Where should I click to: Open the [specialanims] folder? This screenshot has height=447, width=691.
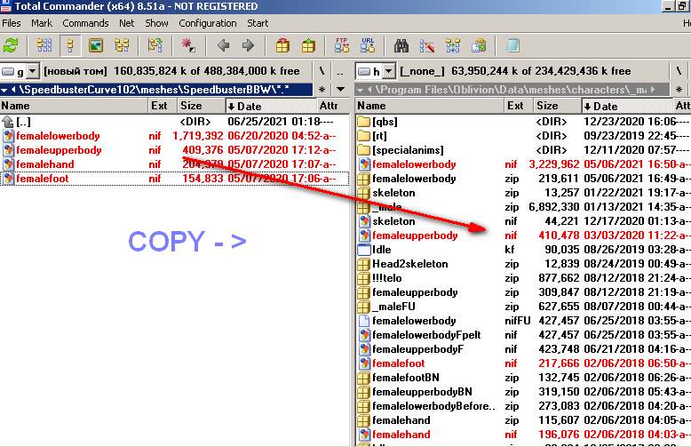tap(523, 150)
